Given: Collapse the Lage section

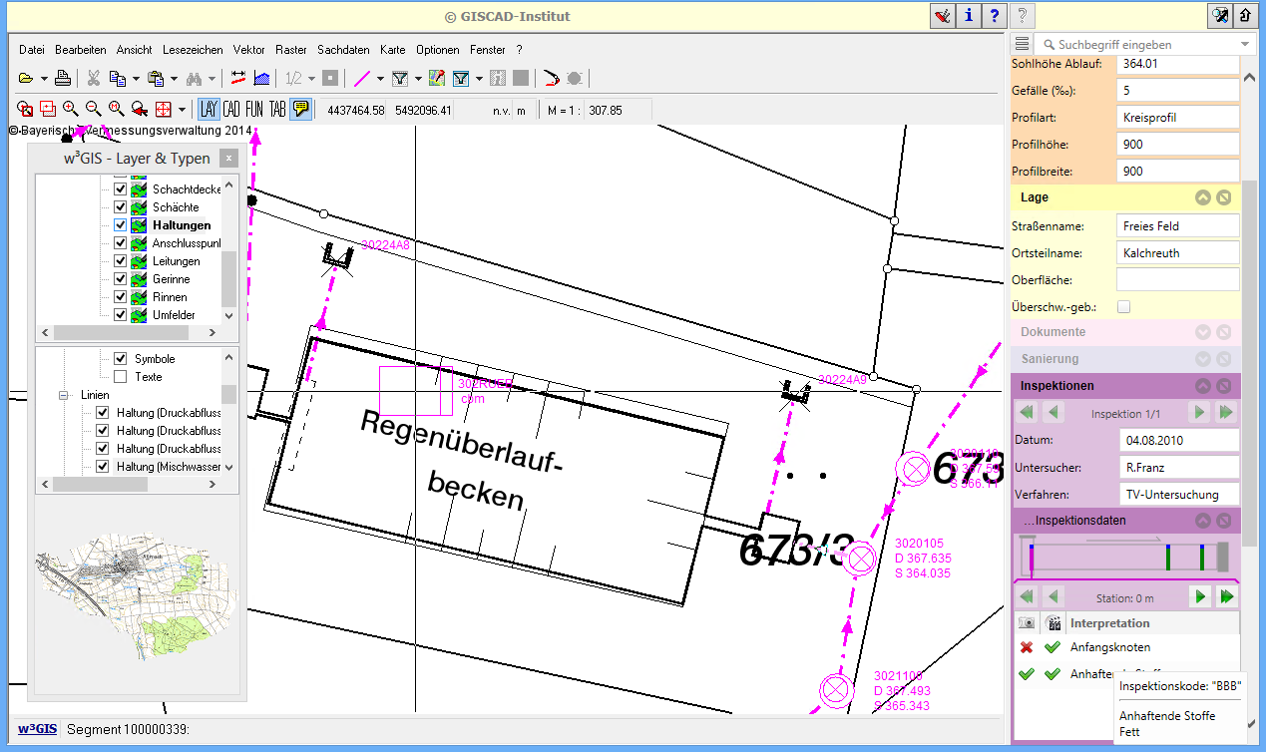Looking at the screenshot, I should tap(1203, 198).
